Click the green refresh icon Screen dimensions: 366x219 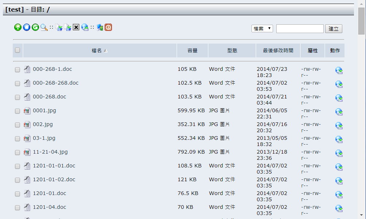point(35,27)
